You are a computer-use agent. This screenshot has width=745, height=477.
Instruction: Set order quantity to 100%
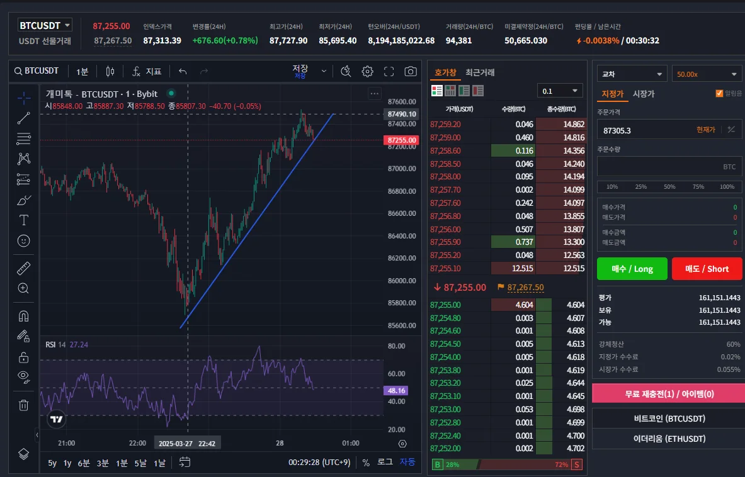coord(727,187)
